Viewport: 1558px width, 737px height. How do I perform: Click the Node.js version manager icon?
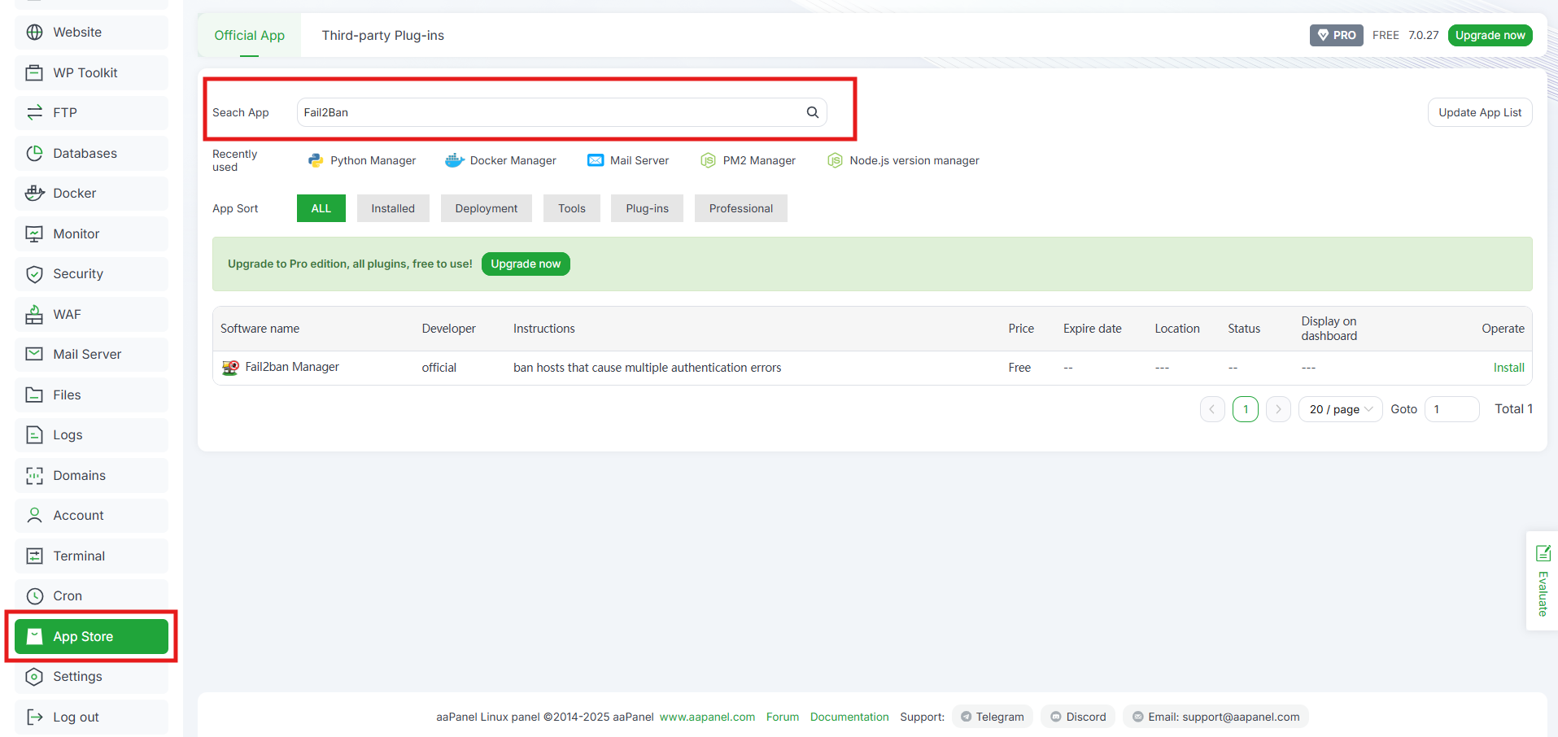[835, 160]
